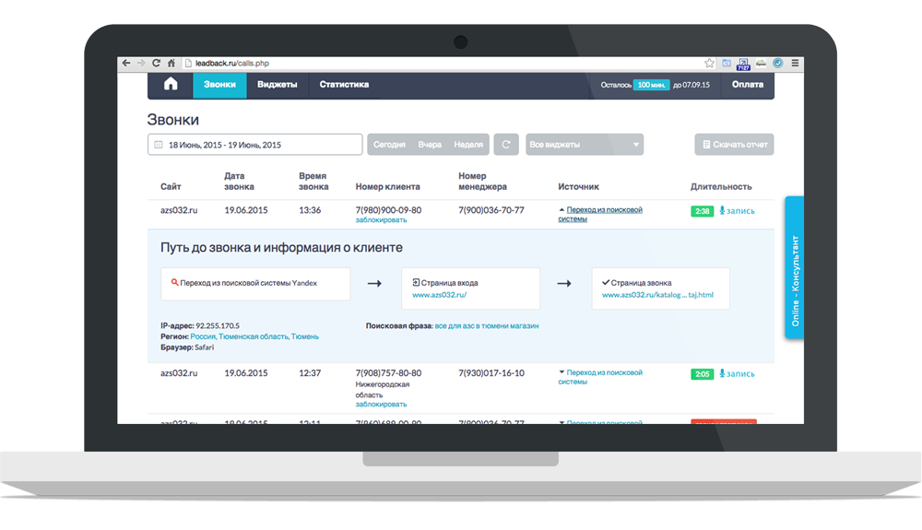Screen dimensions: 922x530
Task: Reload the page via browser refresh icon
Action: (x=156, y=63)
